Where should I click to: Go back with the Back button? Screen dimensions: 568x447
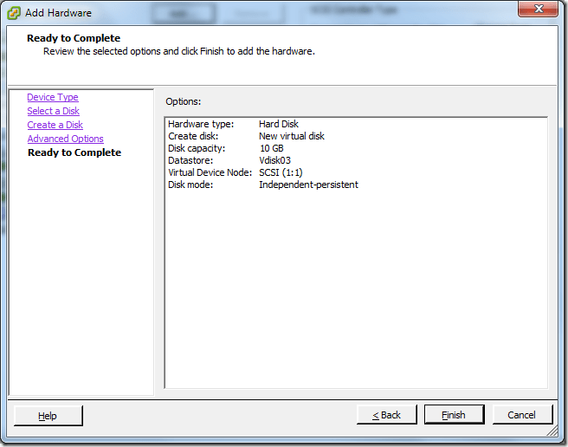click(x=386, y=415)
